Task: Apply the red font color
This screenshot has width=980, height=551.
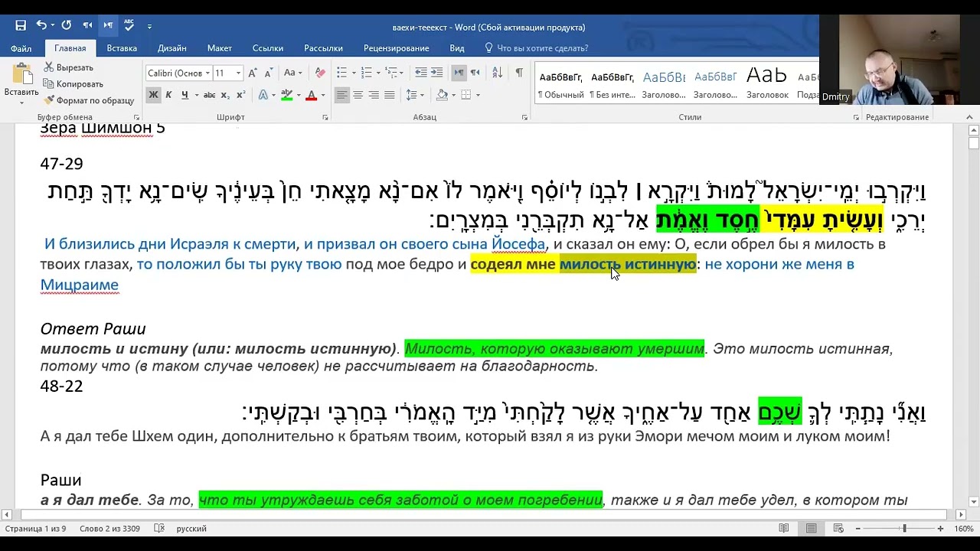Action: (311, 95)
